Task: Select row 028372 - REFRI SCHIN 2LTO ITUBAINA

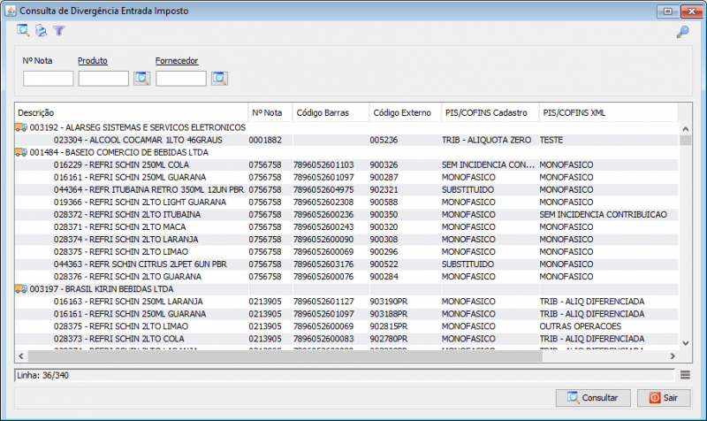Action: [346, 214]
